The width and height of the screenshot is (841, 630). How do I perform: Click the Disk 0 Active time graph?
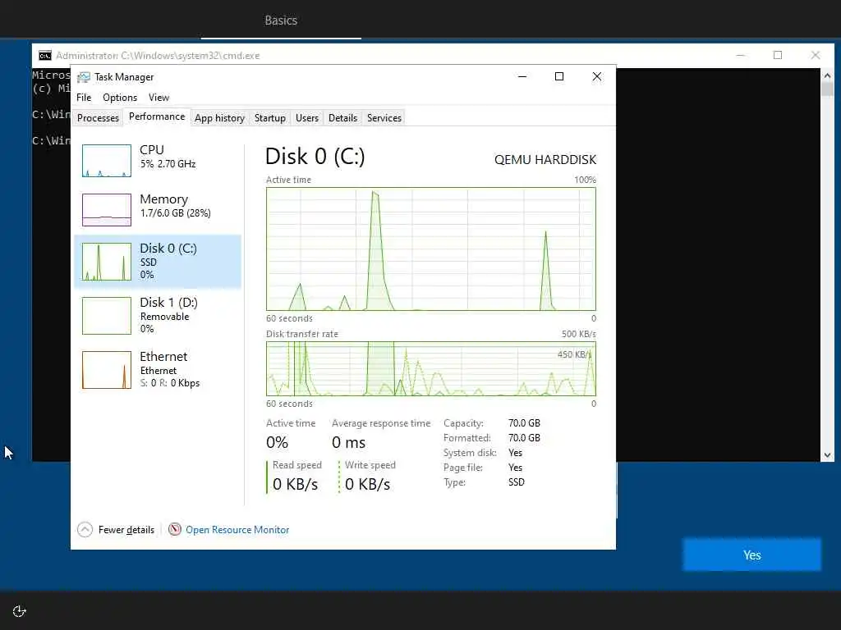[x=430, y=249]
